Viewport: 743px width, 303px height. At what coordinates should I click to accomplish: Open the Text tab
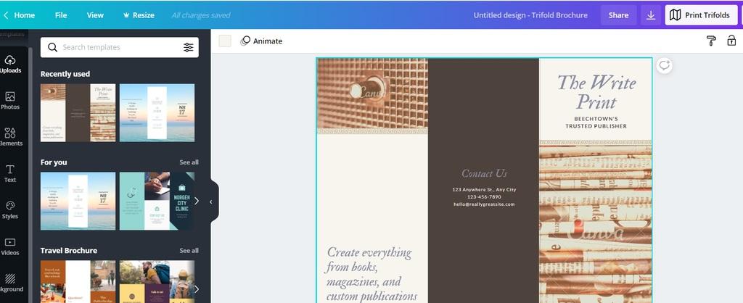pyautogui.click(x=10, y=173)
